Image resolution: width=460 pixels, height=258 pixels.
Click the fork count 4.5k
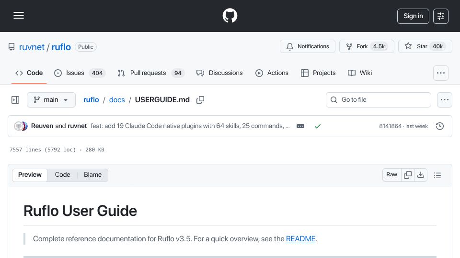point(379,46)
